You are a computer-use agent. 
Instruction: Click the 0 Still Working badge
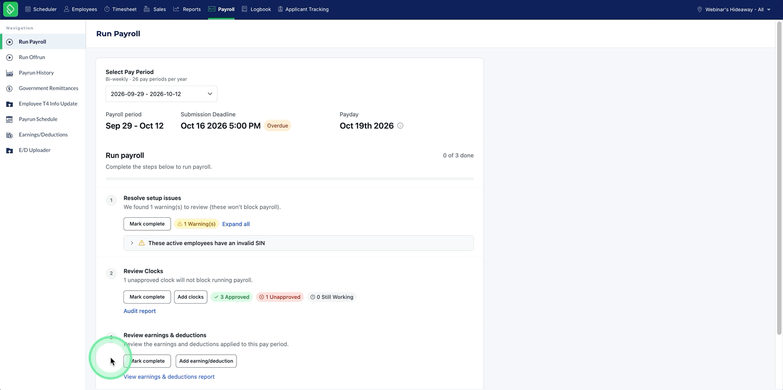(332, 297)
